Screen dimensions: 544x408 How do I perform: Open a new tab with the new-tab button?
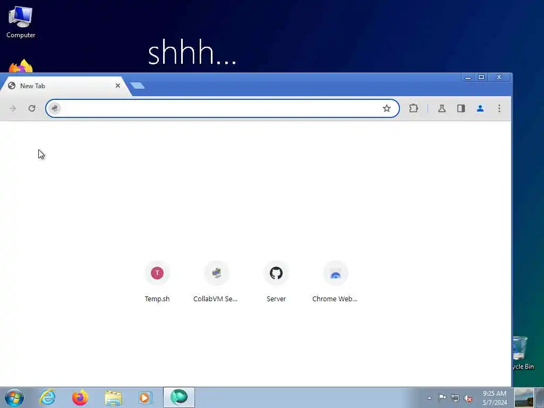coord(138,86)
